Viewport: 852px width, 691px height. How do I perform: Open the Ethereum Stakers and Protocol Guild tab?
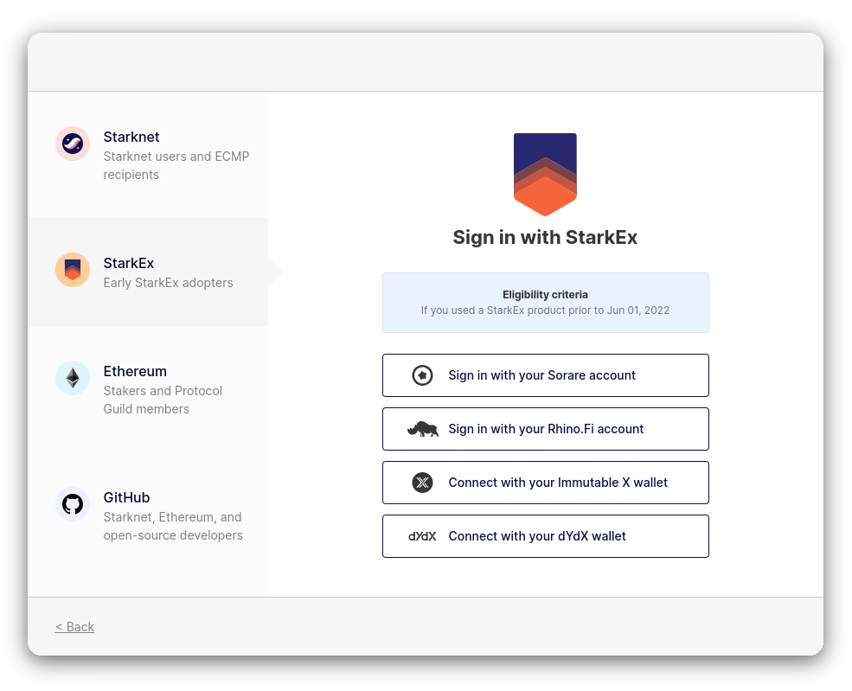(x=148, y=389)
